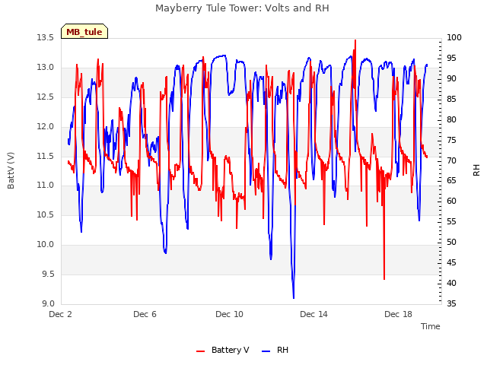Click the 70 RH axis tick label
This screenshot has width=487, height=365.
pos(451,160)
